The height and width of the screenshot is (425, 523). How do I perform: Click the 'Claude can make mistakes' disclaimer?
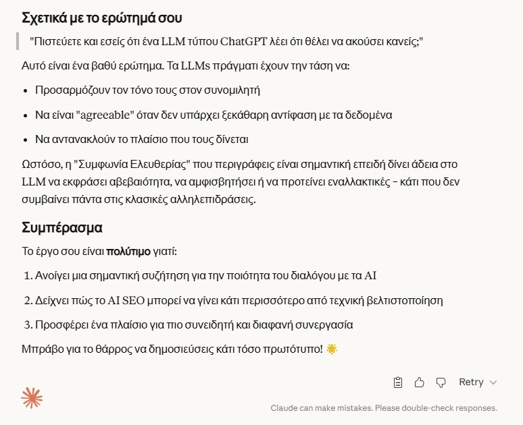(384, 408)
